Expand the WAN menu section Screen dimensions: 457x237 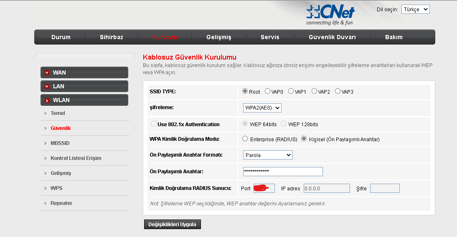click(x=84, y=72)
